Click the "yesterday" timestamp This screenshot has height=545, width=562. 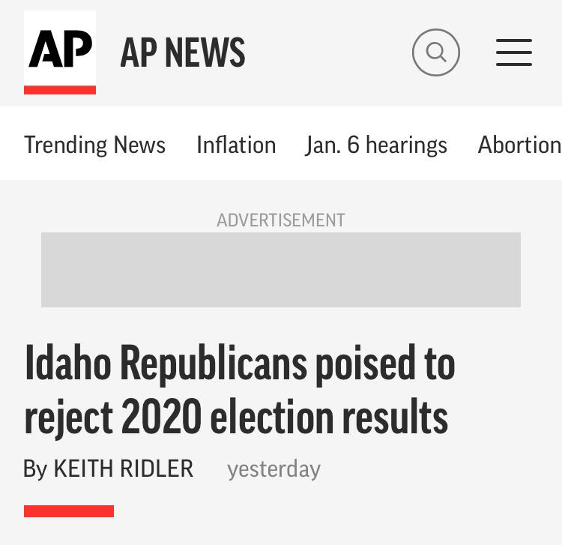tap(274, 469)
